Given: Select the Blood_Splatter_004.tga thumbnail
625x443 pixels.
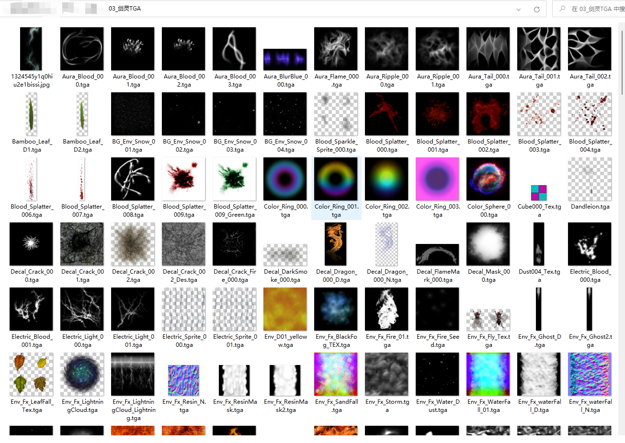Looking at the screenshot, I should click(590, 114).
